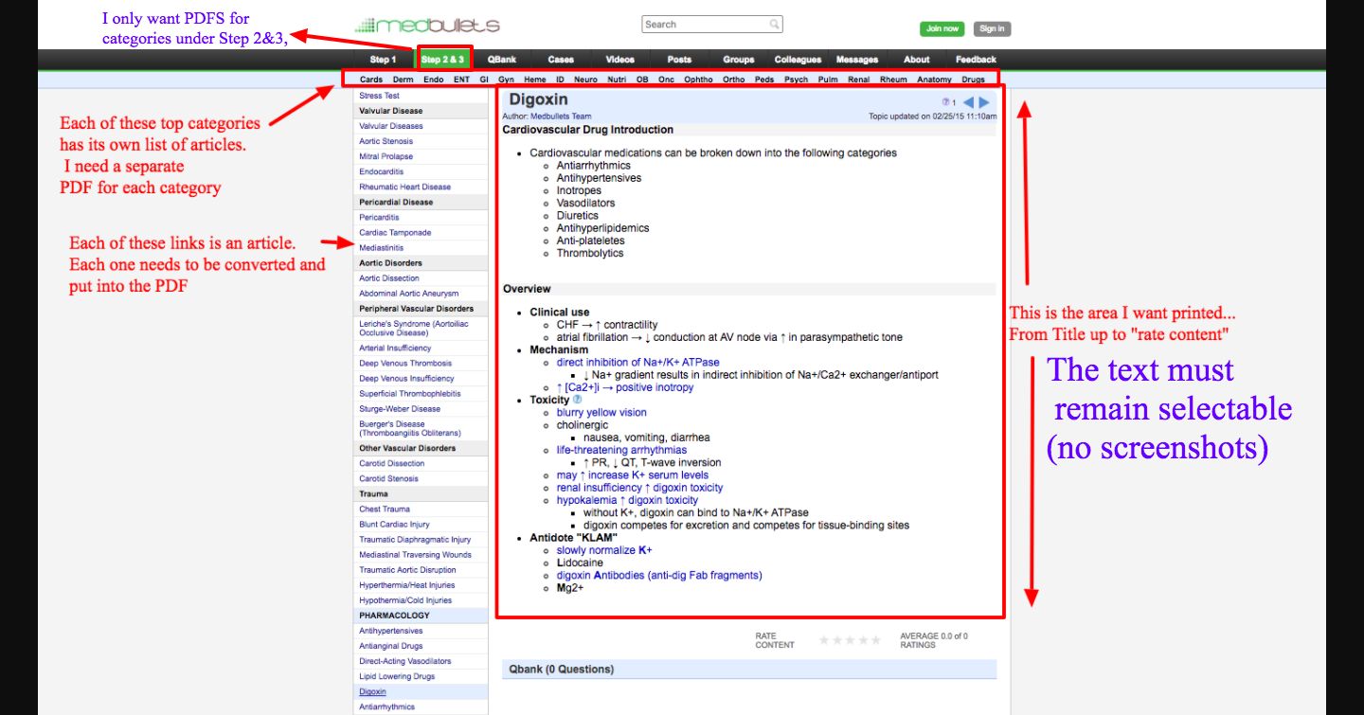Open the Stress Test article
Viewport: 1364px width, 715px height.
[x=379, y=96]
